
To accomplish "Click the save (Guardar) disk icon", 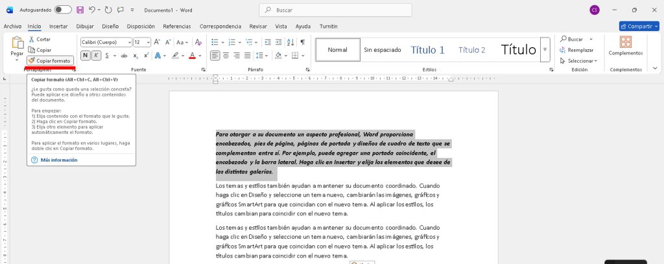I will tap(80, 10).
